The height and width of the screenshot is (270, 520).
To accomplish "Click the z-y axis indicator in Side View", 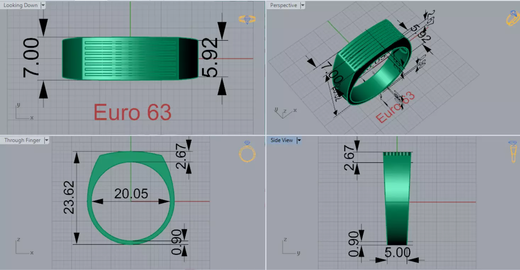I will coord(291,246).
